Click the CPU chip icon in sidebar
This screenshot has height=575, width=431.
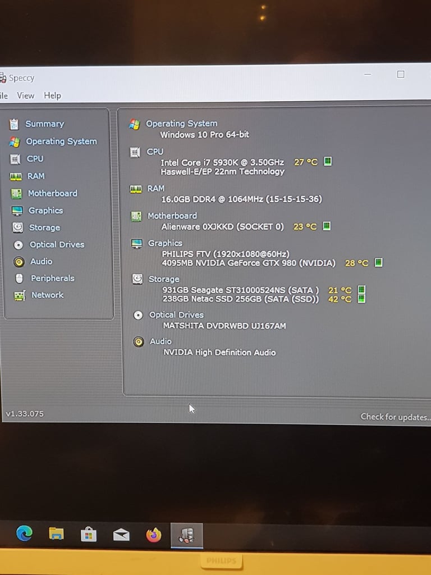coord(15,159)
